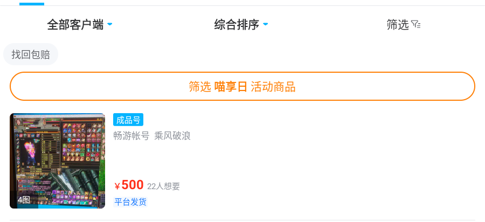The image size is (485, 222).
Task: Click the blue arrow next to 全部客户端
Action: [x=110, y=24]
